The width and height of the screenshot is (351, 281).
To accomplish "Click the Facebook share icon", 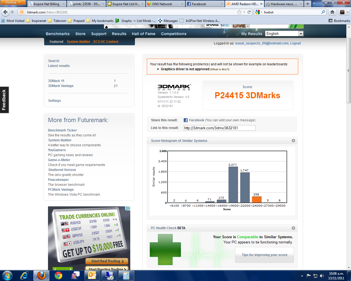I will pyautogui.click(x=186, y=120).
